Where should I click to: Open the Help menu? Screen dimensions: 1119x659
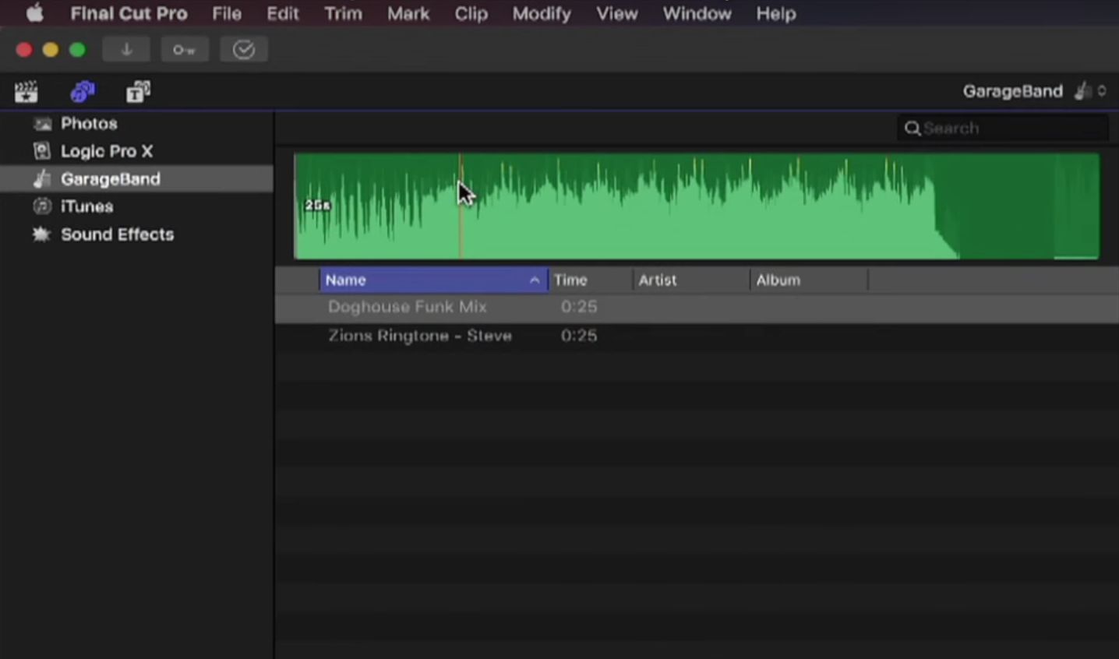pyautogui.click(x=776, y=13)
